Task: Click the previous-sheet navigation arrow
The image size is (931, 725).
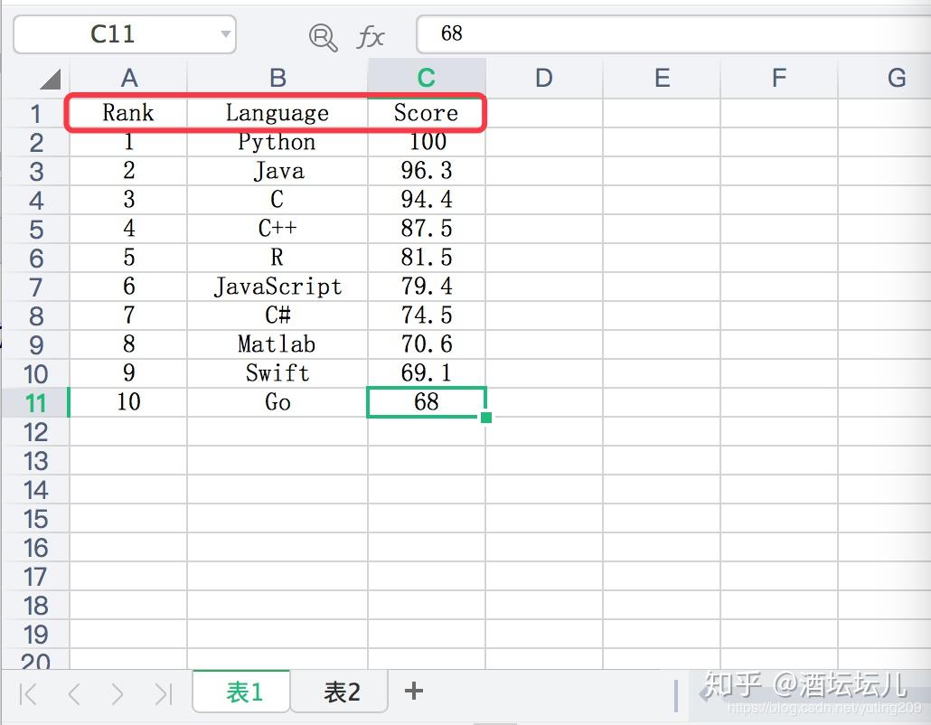Action: click(73, 692)
